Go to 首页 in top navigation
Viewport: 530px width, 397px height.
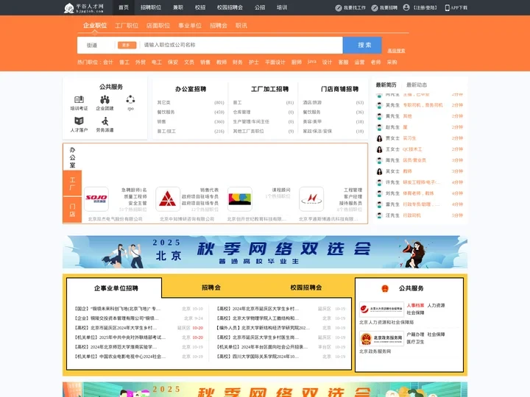124,7
